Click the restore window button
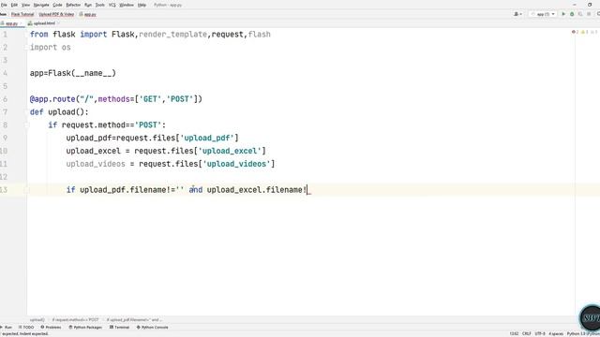This screenshot has height=337, width=600. coord(590,5)
